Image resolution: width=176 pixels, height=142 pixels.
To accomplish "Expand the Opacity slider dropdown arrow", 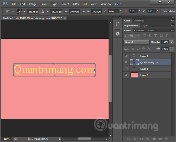I will point(172,42).
